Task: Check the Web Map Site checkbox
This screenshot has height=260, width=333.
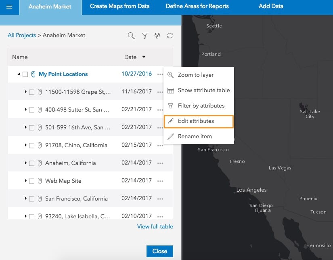Action: 32,181
